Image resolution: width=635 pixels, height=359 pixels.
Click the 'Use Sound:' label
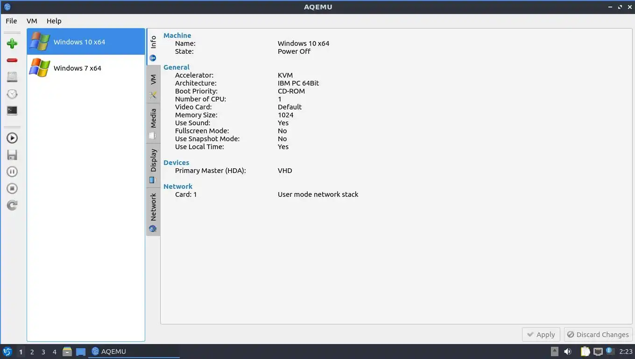click(x=193, y=123)
